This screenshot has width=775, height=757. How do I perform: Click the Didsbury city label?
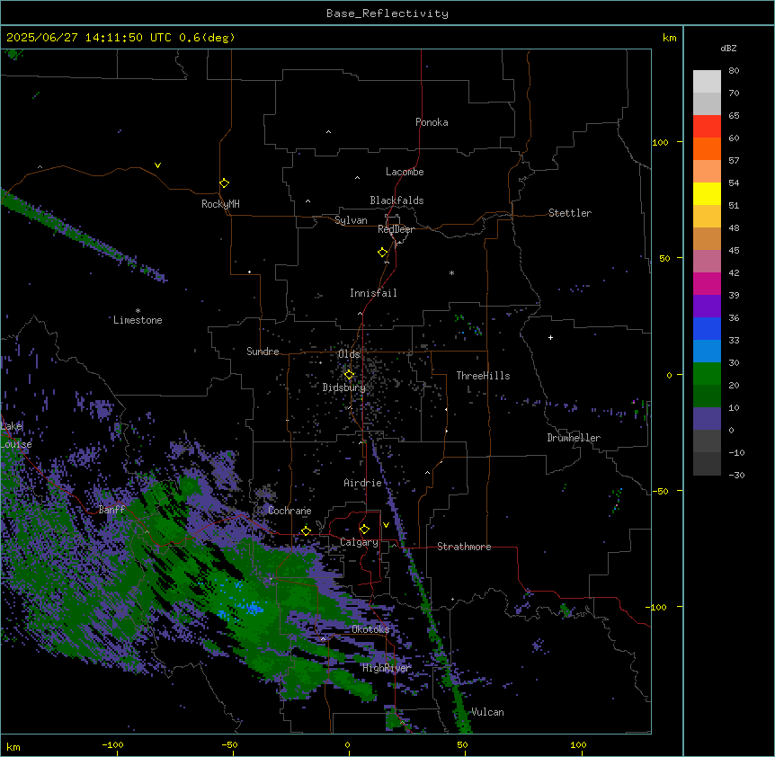tap(344, 387)
